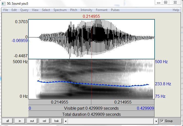This screenshot has width=183, height=126.
Task: Open the Edit menu
Action: 14,10
